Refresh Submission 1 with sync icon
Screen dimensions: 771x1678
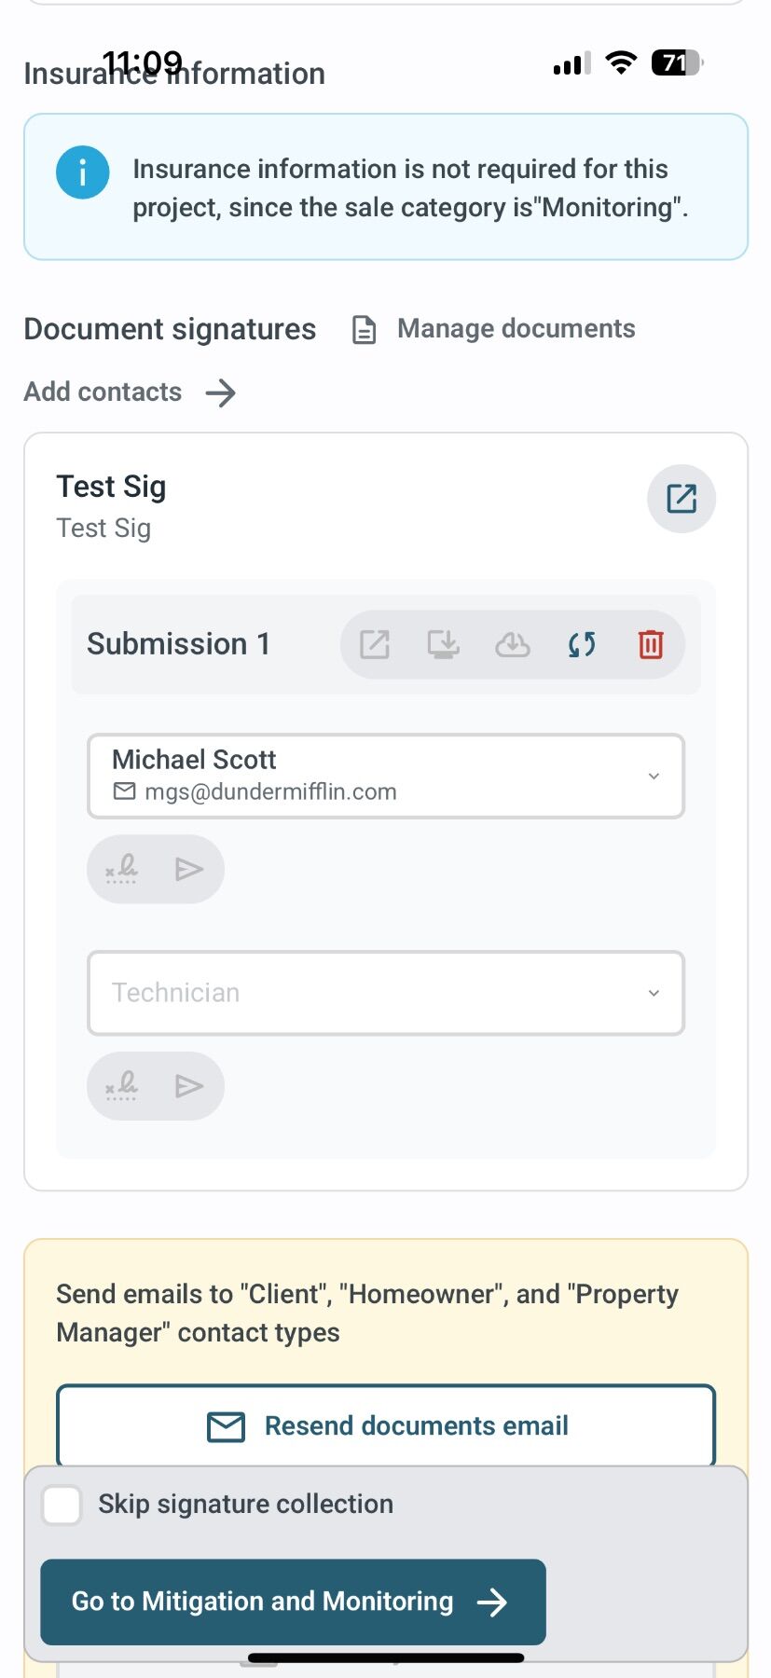[582, 644]
